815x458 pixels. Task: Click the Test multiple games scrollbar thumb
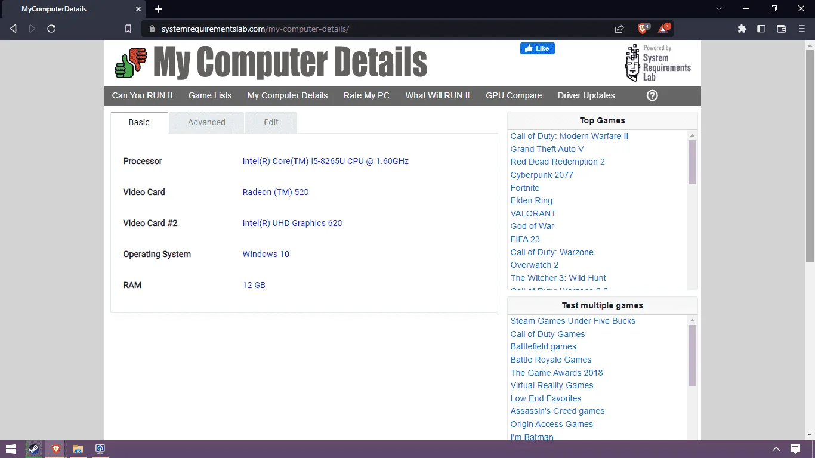(x=692, y=356)
